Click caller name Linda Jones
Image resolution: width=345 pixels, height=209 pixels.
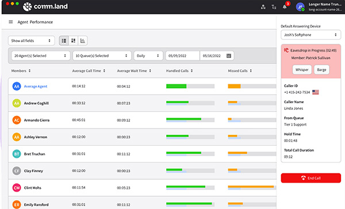click(293, 109)
